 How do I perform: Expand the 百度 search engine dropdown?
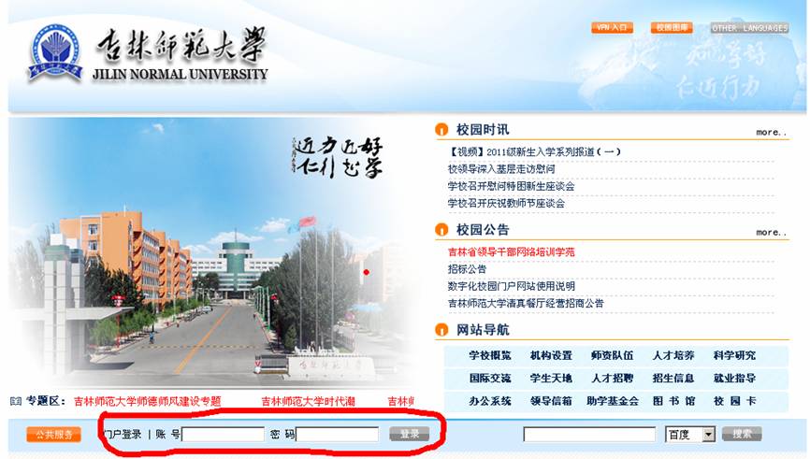click(x=708, y=434)
